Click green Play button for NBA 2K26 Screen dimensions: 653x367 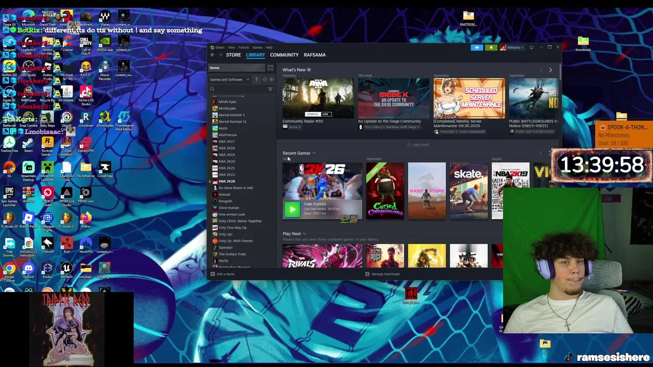[292, 209]
